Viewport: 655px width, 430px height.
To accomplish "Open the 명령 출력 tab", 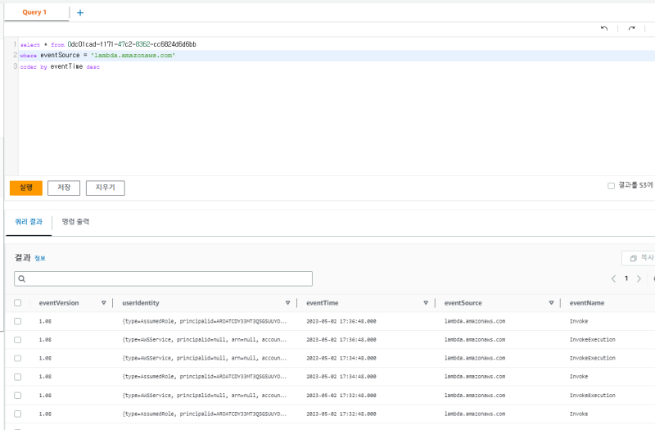I will tap(75, 222).
